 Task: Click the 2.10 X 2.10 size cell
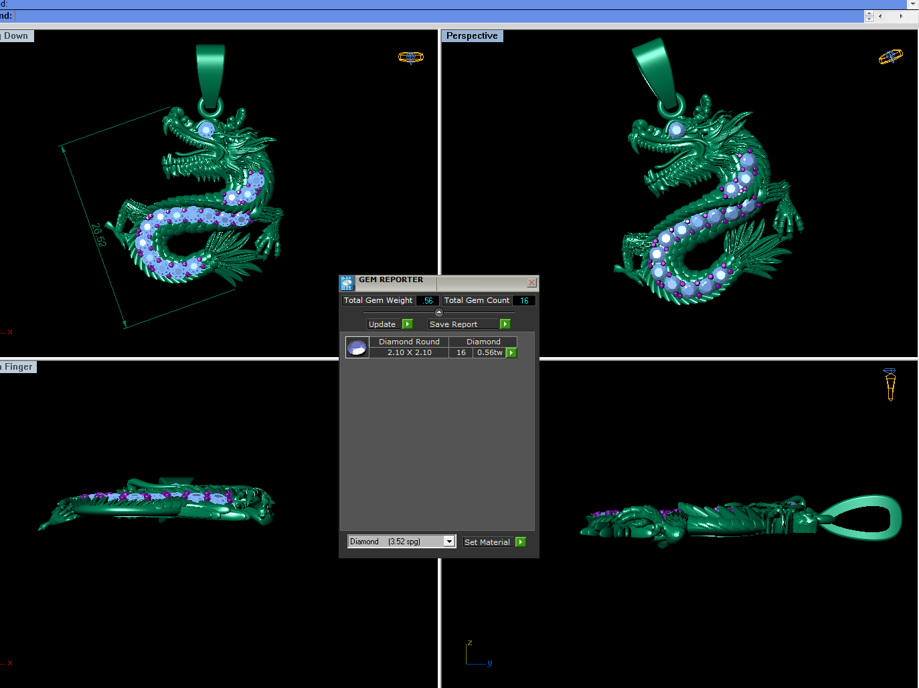pos(409,353)
